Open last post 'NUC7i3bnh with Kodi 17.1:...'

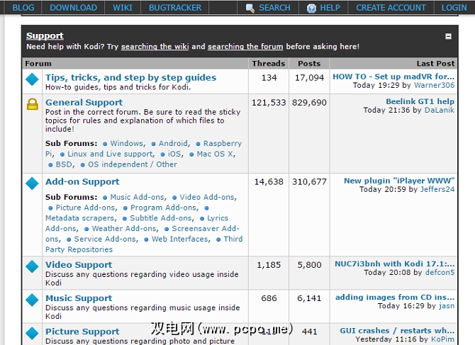point(394,264)
